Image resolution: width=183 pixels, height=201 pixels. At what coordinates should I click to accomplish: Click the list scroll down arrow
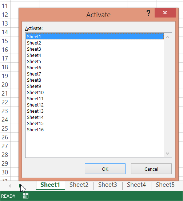click(167, 153)
